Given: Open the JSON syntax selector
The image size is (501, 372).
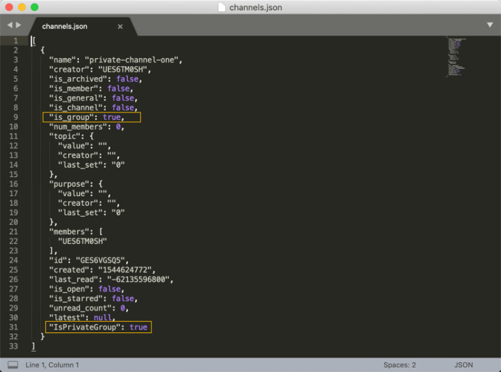Looking at the screenshot, I should coord(463,365).
